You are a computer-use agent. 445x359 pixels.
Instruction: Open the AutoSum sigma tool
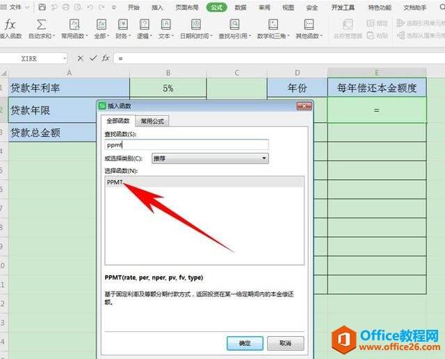41,25
